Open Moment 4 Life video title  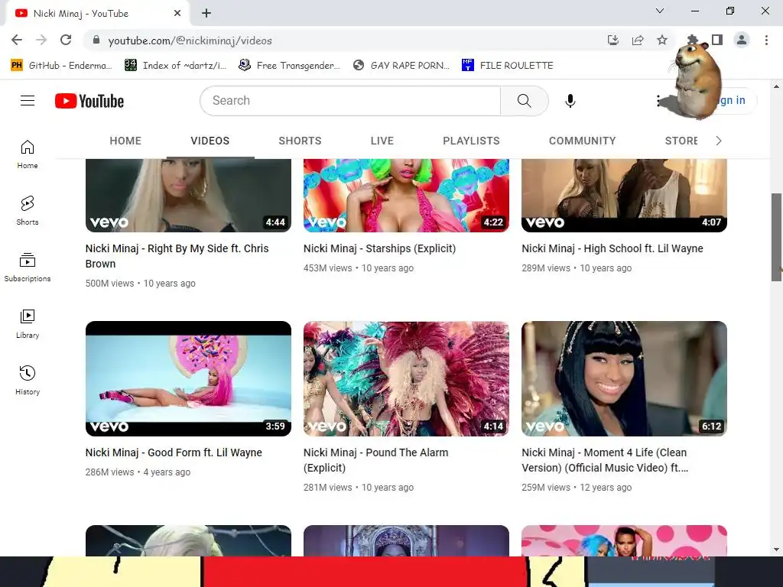[x=606, y=460]
